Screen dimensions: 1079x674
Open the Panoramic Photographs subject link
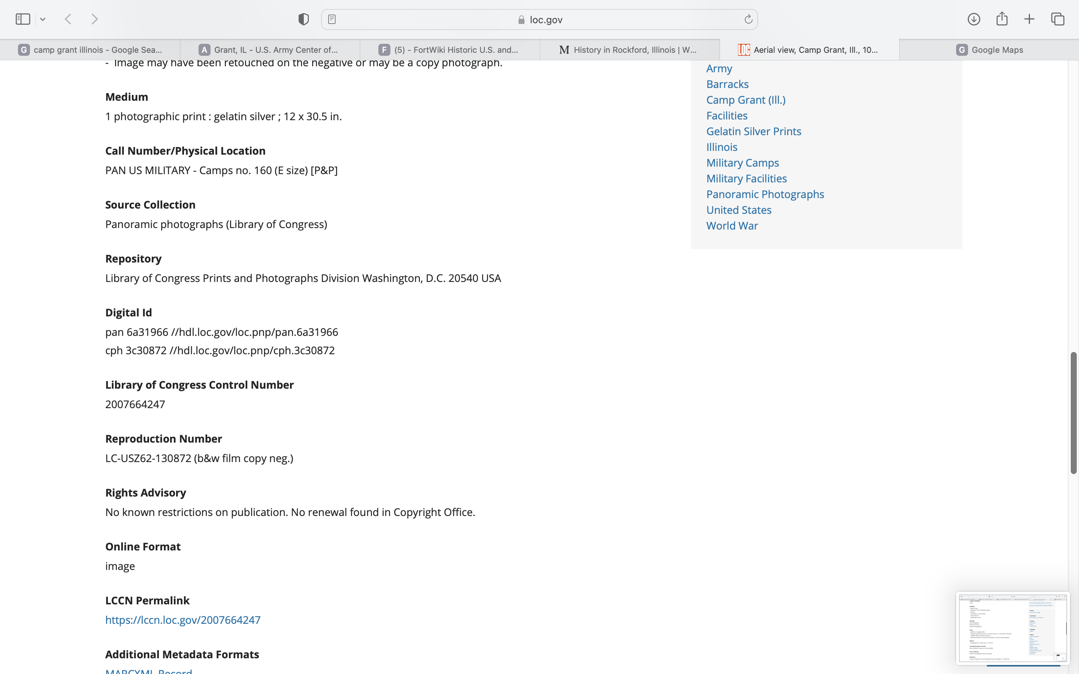(x=765, y=194)
